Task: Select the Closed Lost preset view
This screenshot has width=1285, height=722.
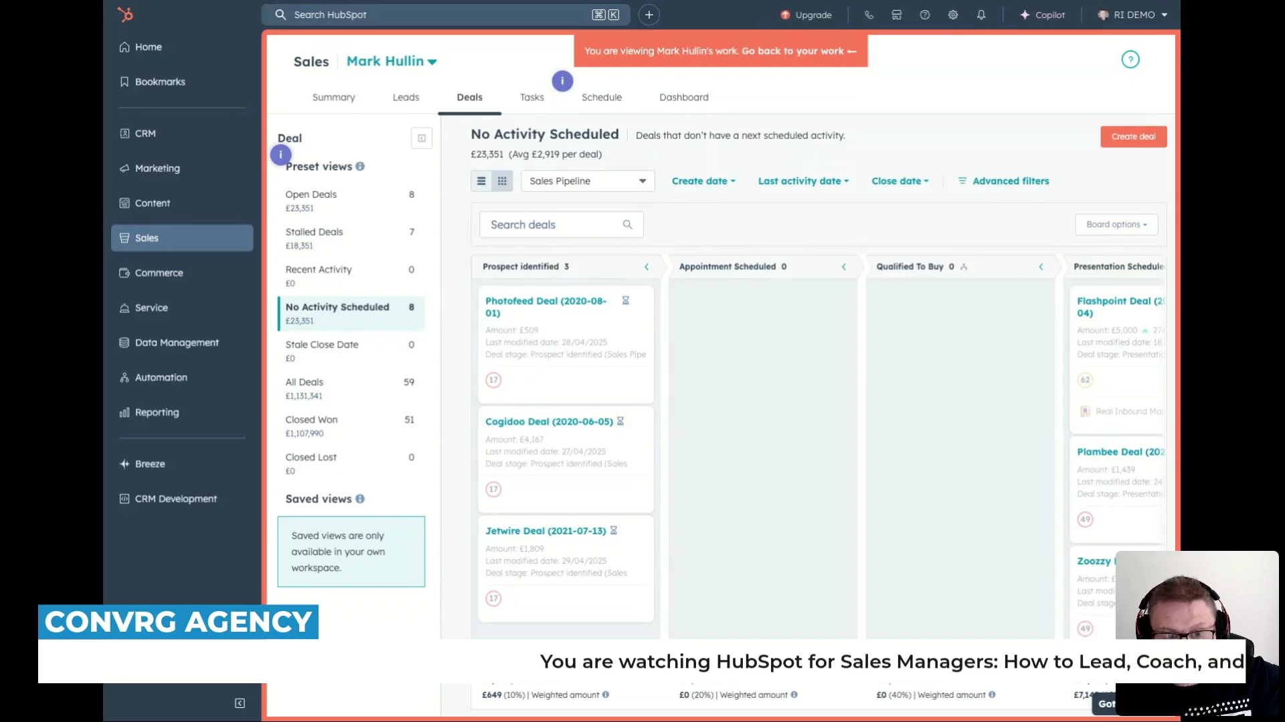Action: pos(351,463)
